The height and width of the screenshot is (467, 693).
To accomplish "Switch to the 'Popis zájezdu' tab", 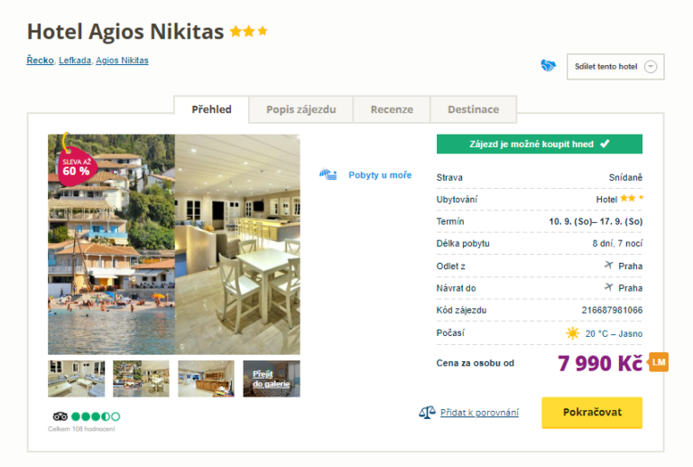I will (x=300, y=109).
